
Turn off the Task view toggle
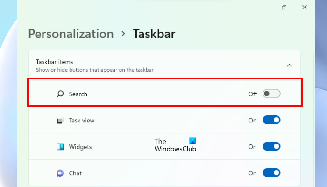[x=271, y=121]
